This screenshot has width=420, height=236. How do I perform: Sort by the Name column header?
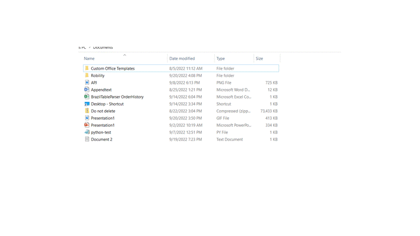point(89,59)
